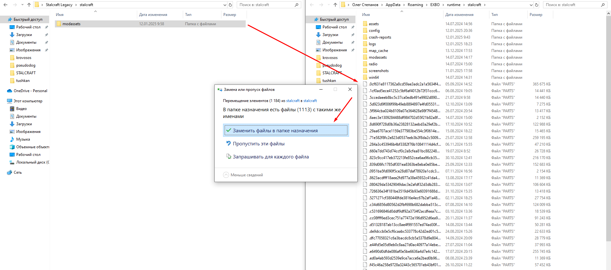Screen dimensions: 611x270
Task: Click search magnifier icon in left window
Action: [297, 5]
